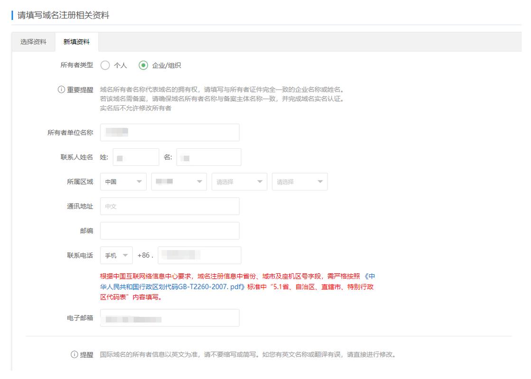This screenshot has height=379, width=531.
Task: Click the 请填写域名注册相关资料 heading
Action: [x=63, y=15]
